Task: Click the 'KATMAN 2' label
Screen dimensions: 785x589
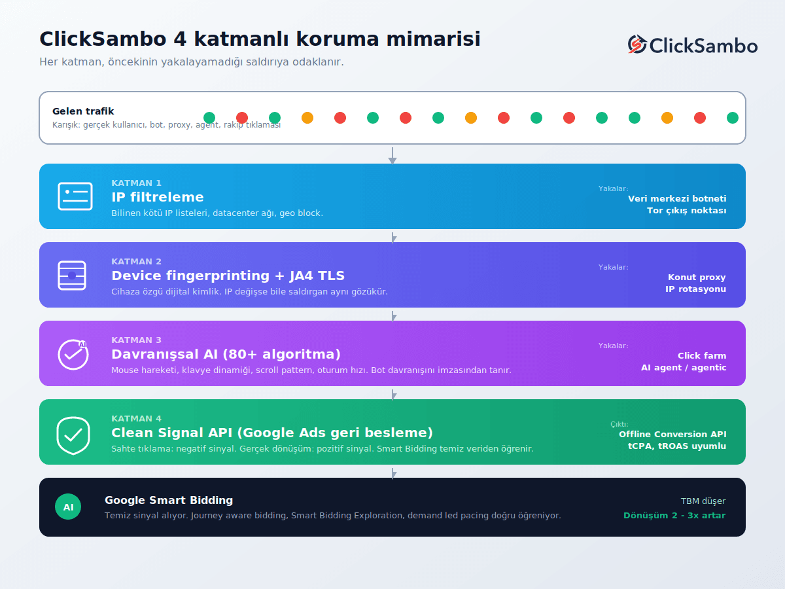Action: pyautogui.click(x=136, y=262)
